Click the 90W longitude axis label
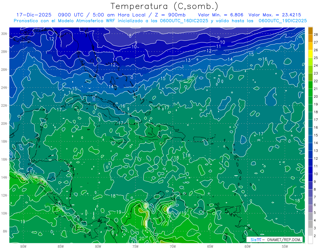Viewport: 323px width, 250px height. (23, 246)
